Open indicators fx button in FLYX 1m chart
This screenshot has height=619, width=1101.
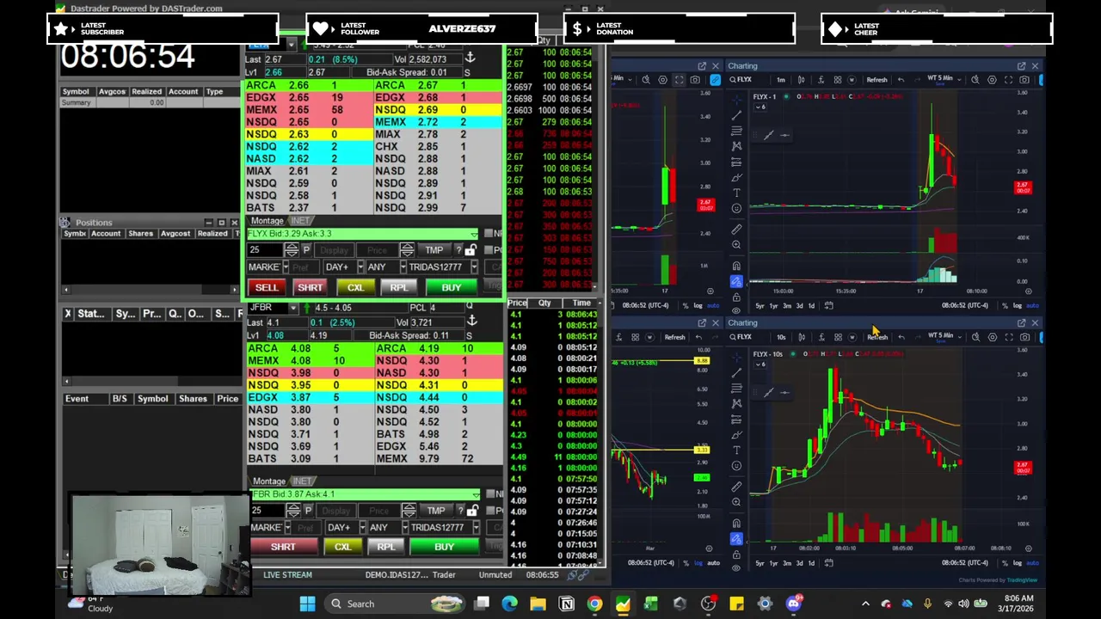click(x=821, y=80)
